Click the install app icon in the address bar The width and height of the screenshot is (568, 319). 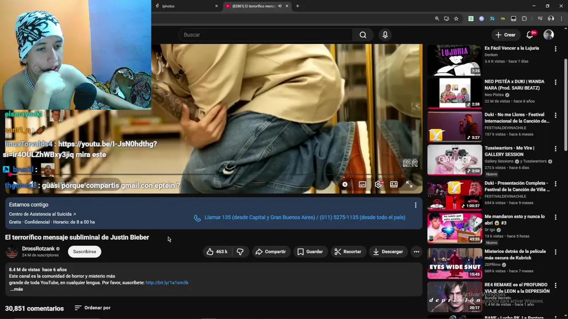[x=446, y=19]
